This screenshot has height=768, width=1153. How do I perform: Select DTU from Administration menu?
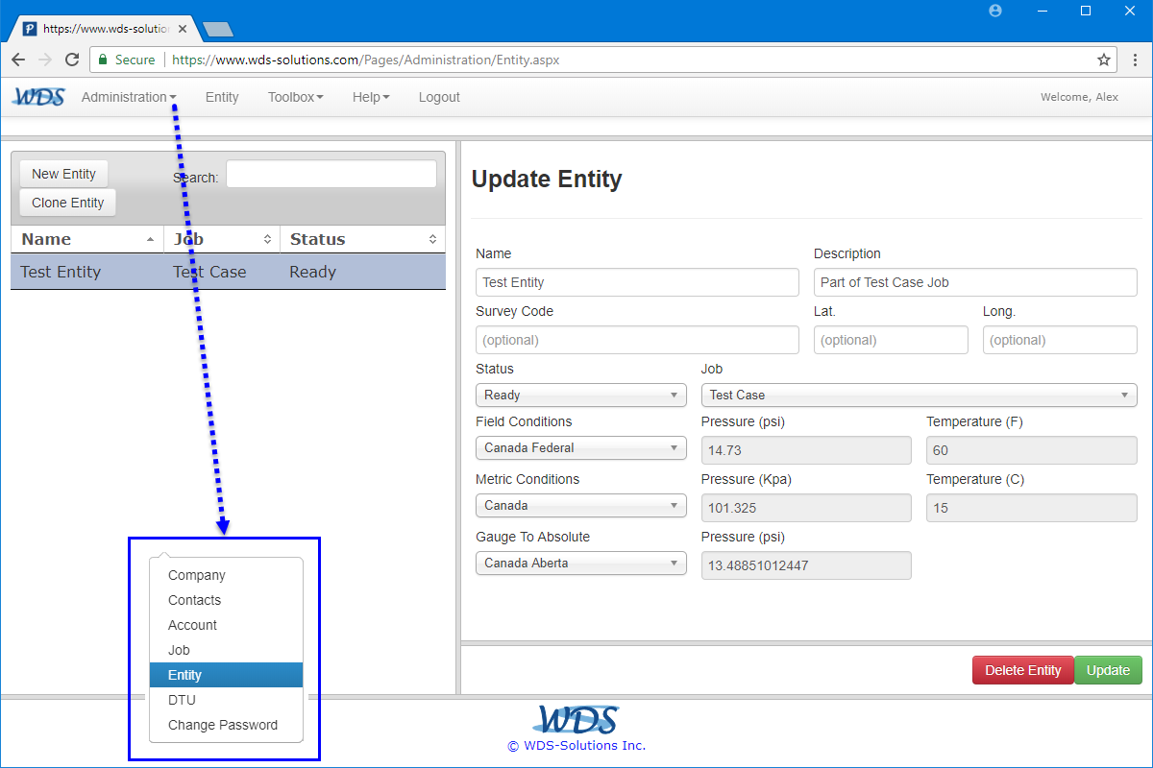tap(226, 700)
